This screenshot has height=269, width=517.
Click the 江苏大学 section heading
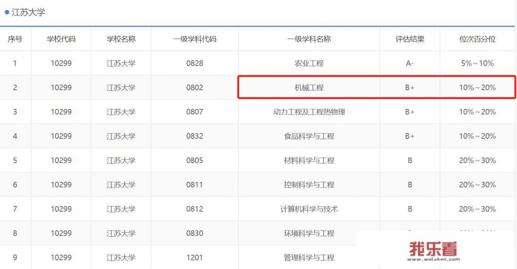(28, 12)
